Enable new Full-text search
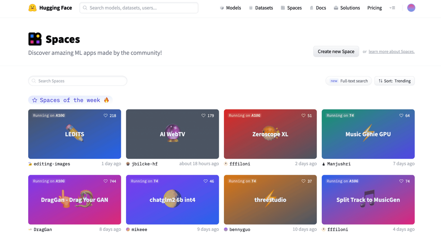 349,81
